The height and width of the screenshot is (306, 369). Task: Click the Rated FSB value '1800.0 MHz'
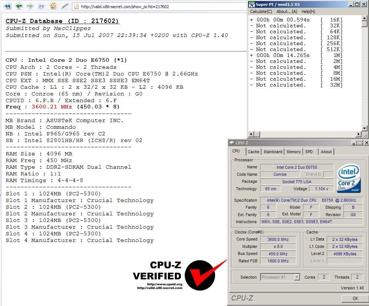pyautogui.click(x=278, y=261)
